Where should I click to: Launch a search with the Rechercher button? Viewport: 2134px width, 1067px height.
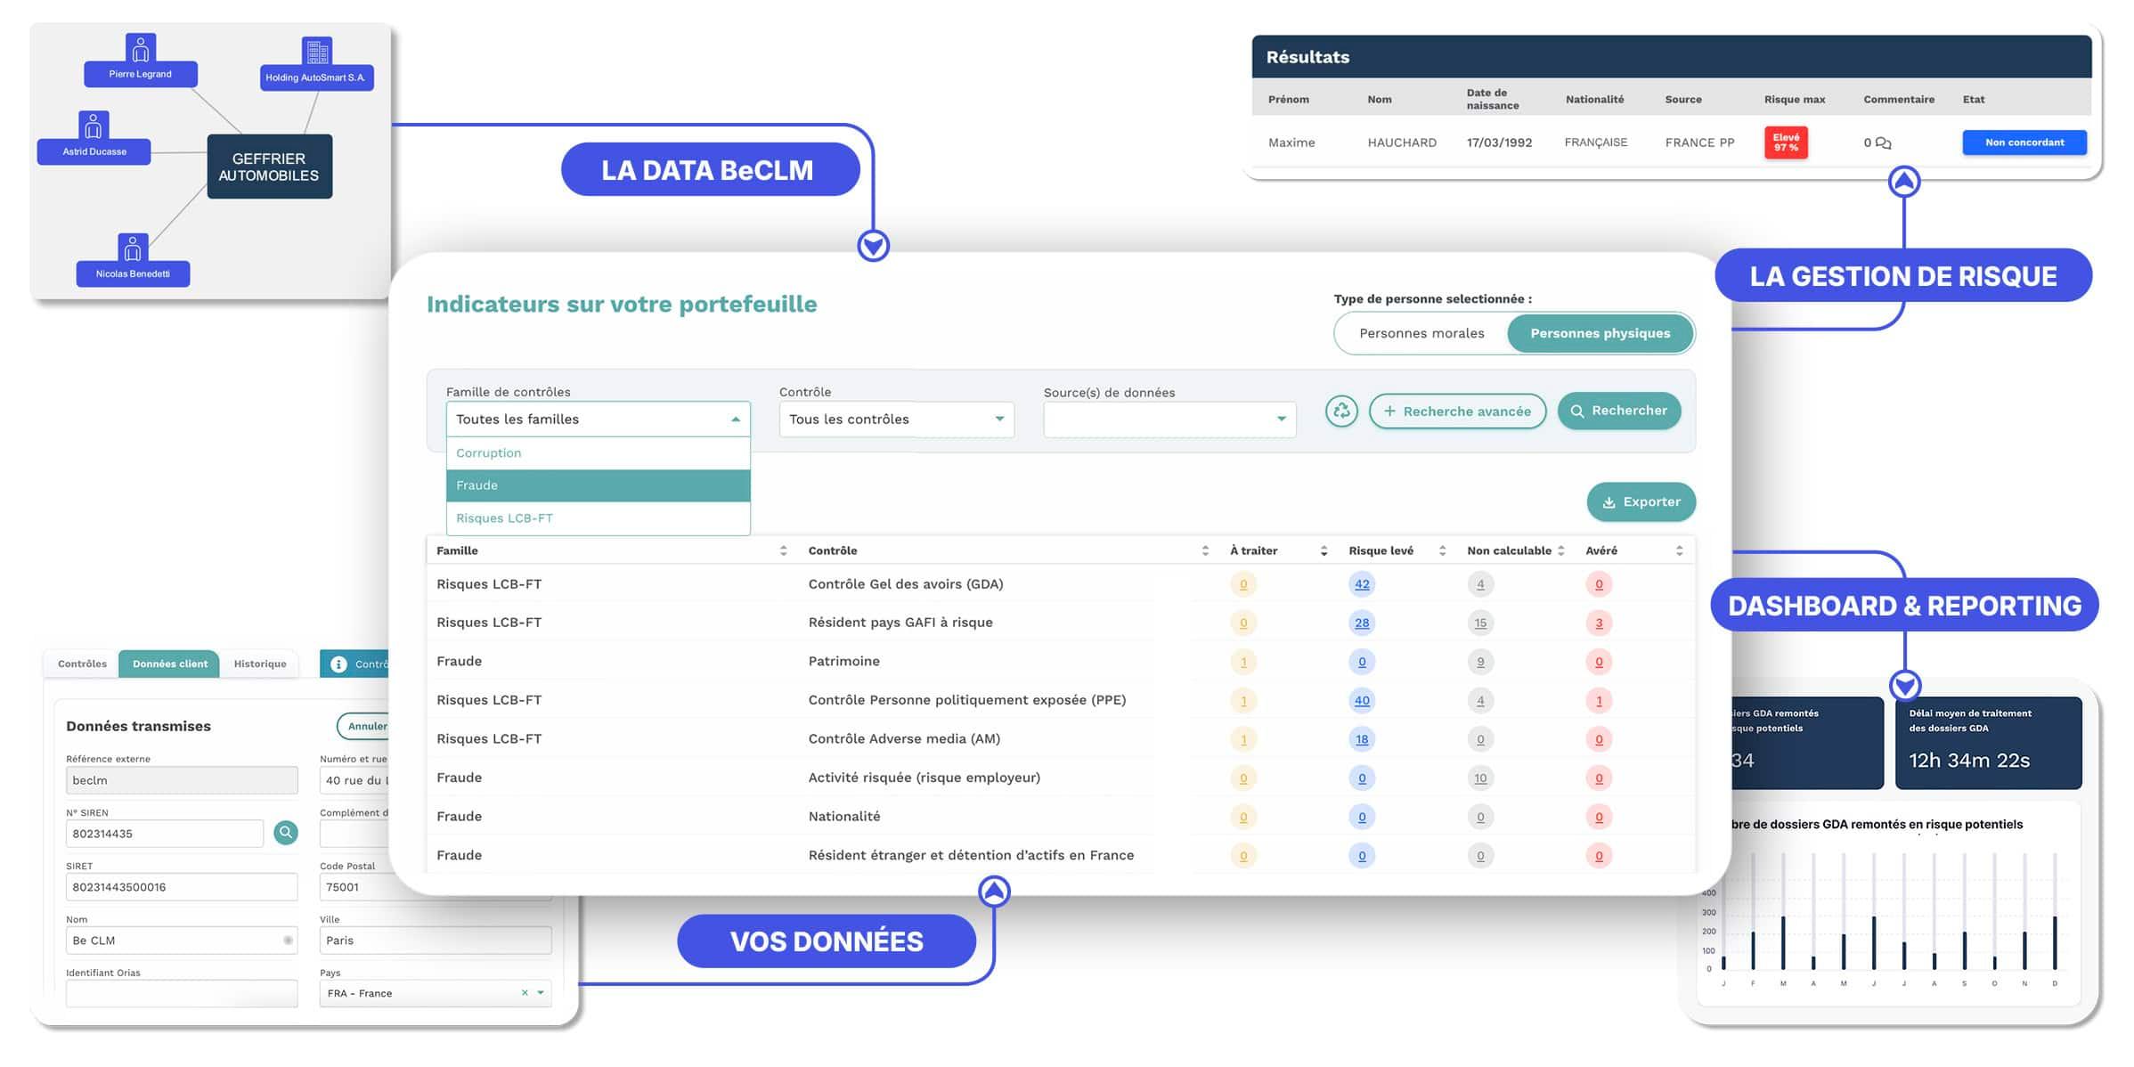[1619, 411]
